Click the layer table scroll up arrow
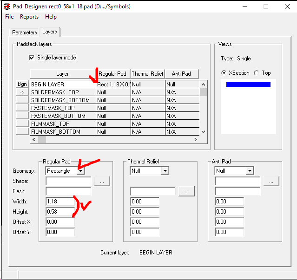Screen dimensions: 297x280 [x=204, y=85]
